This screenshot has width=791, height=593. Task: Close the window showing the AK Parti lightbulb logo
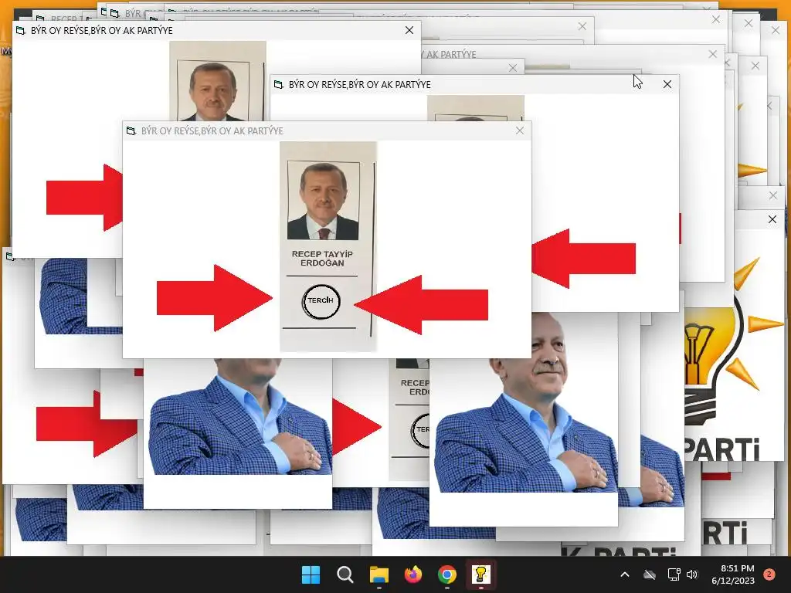[772, 219]
